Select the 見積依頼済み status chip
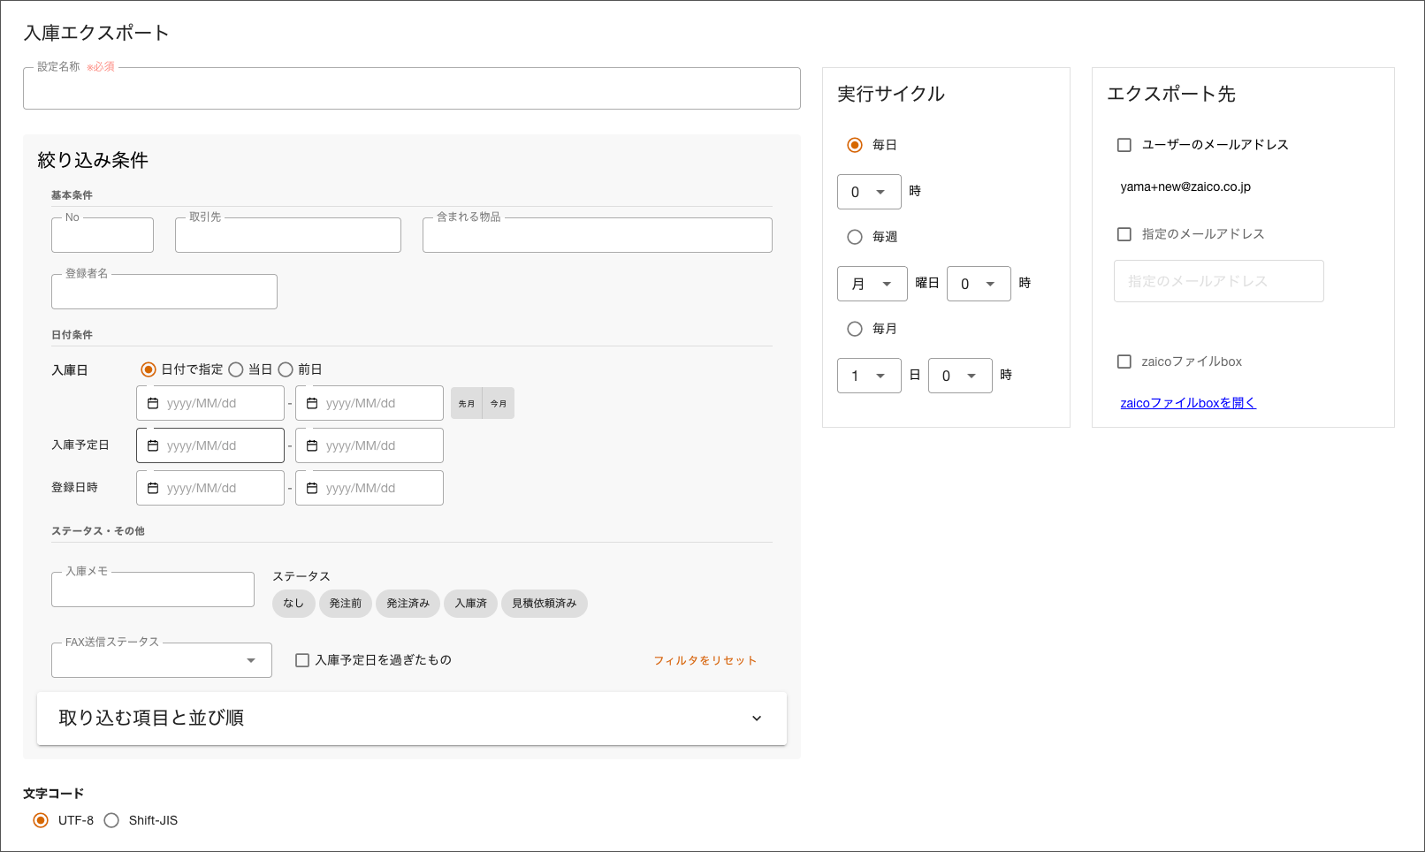Image resolution: width=1425 pixels, height=852 pixels. pos(545,604)
